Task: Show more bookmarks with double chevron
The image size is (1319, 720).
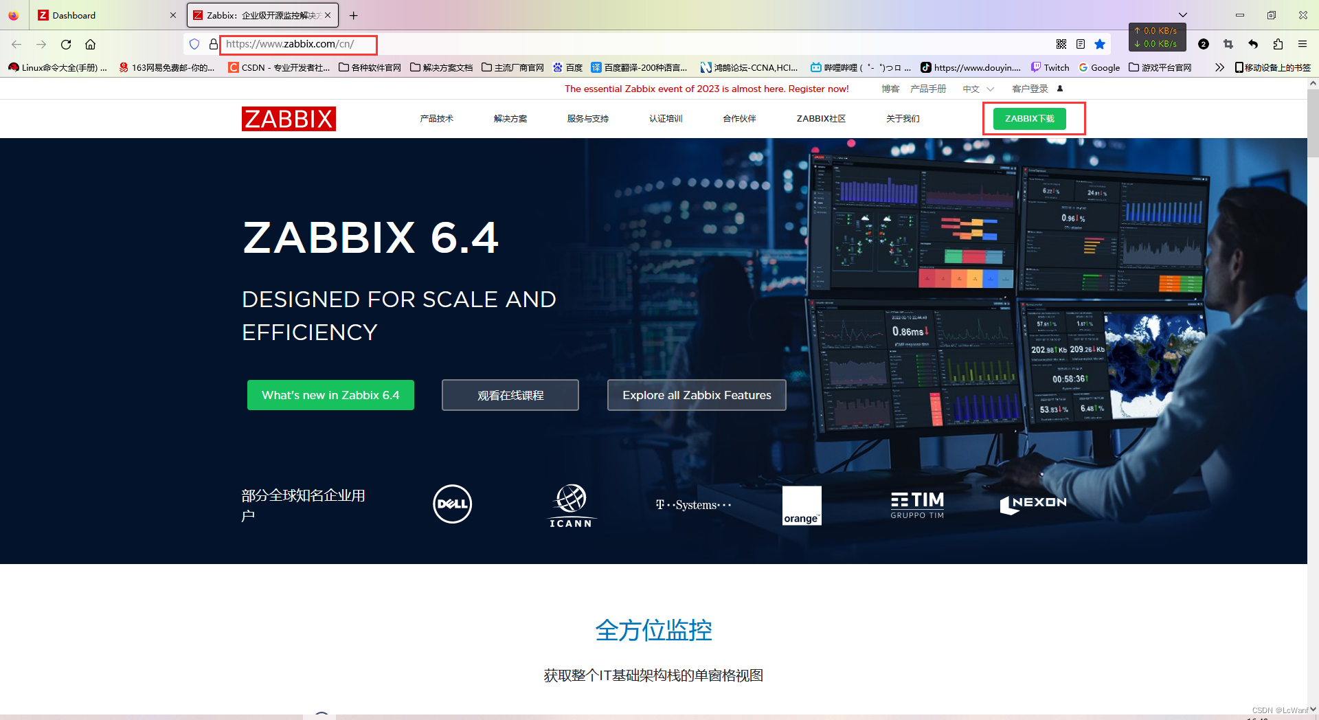Action: pos(1219,67)
